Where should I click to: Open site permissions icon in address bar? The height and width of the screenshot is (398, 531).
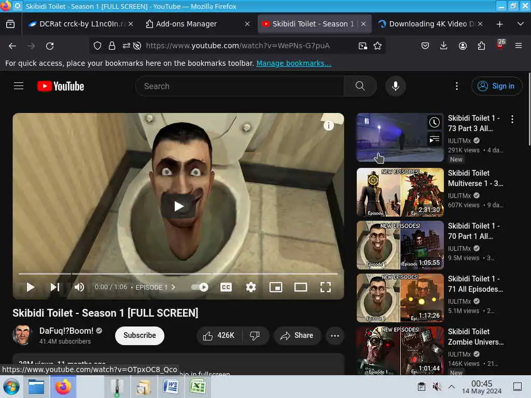pos(127,46)
